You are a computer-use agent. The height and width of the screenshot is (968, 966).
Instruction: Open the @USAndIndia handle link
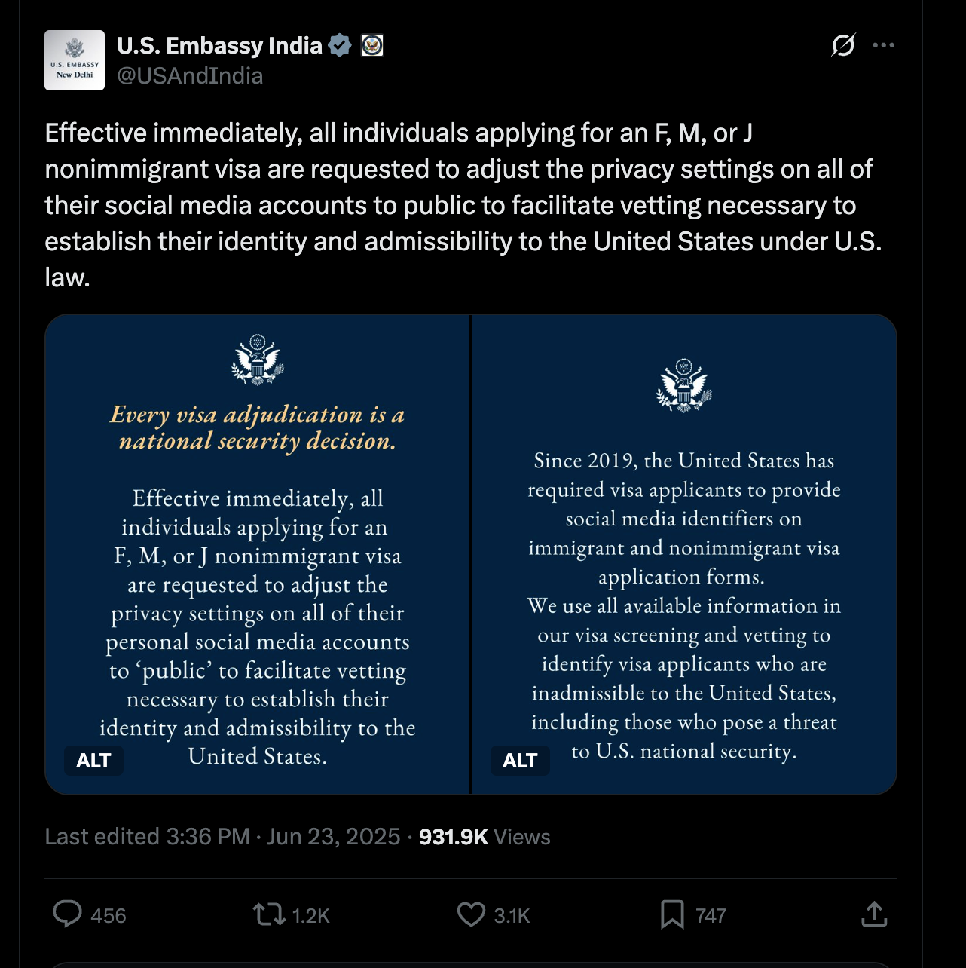point(190,76)
